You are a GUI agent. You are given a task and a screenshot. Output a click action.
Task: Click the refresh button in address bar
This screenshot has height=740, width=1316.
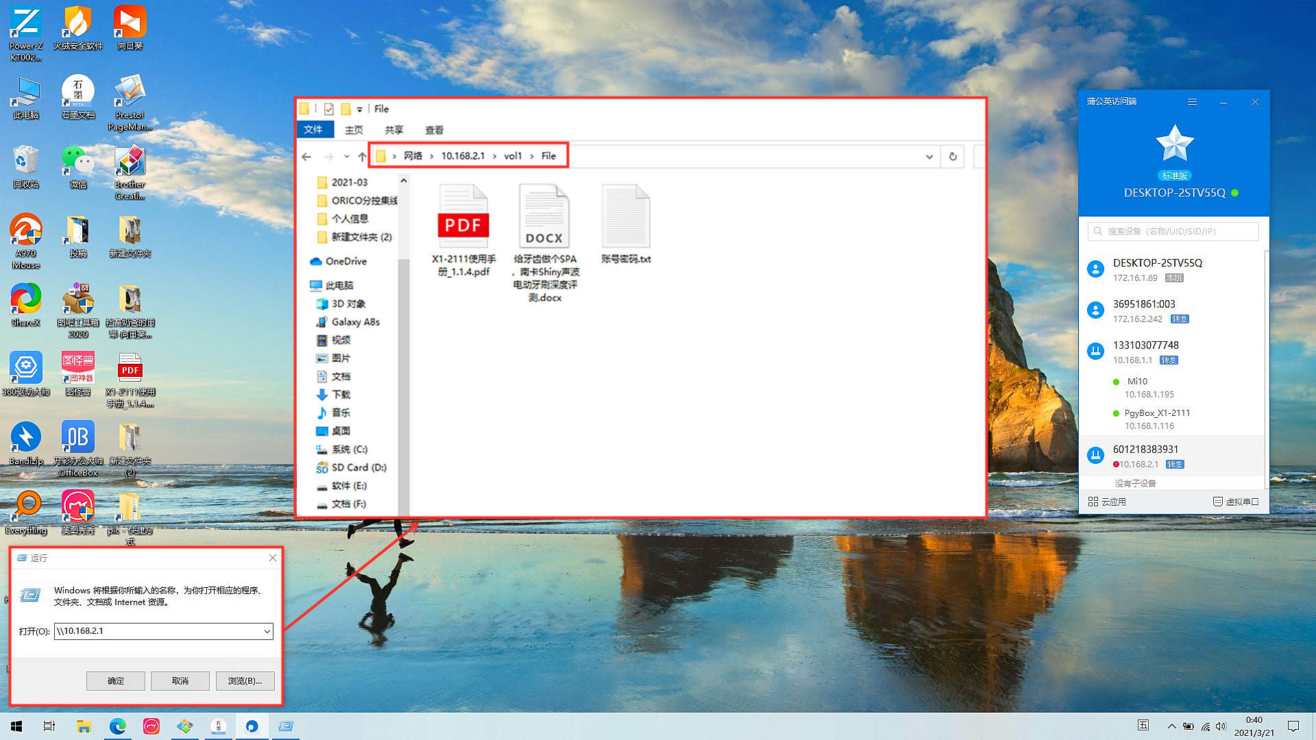pyautogui.click(x=953, y=156)
